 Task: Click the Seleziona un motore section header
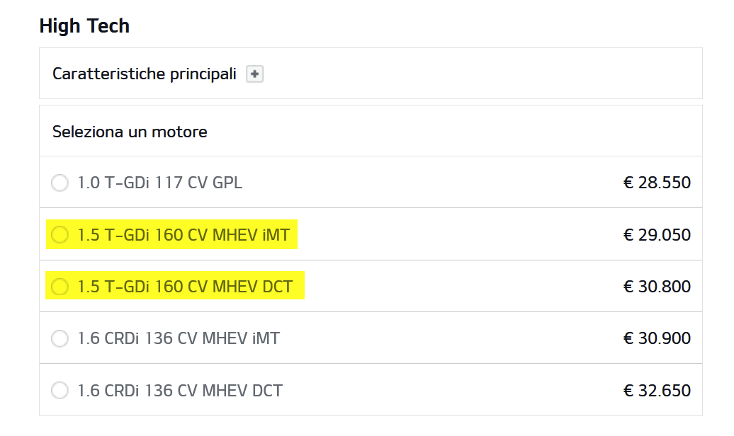(x=130, y=132)
